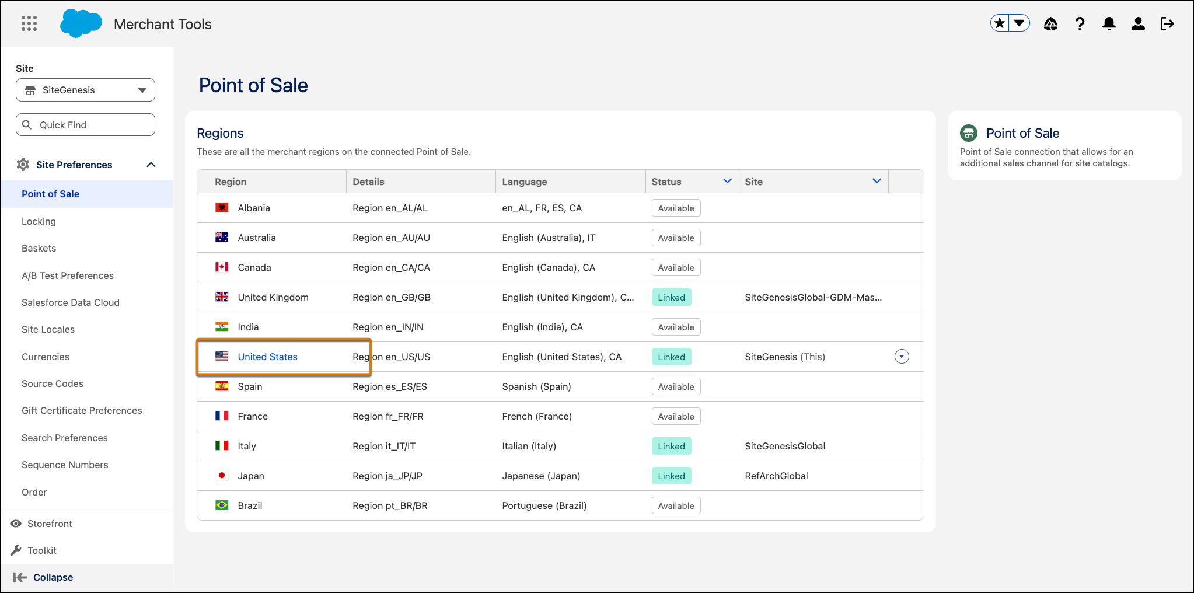Click the Canada flag icon
1194x593 pixels.
(x=222, y=267)
